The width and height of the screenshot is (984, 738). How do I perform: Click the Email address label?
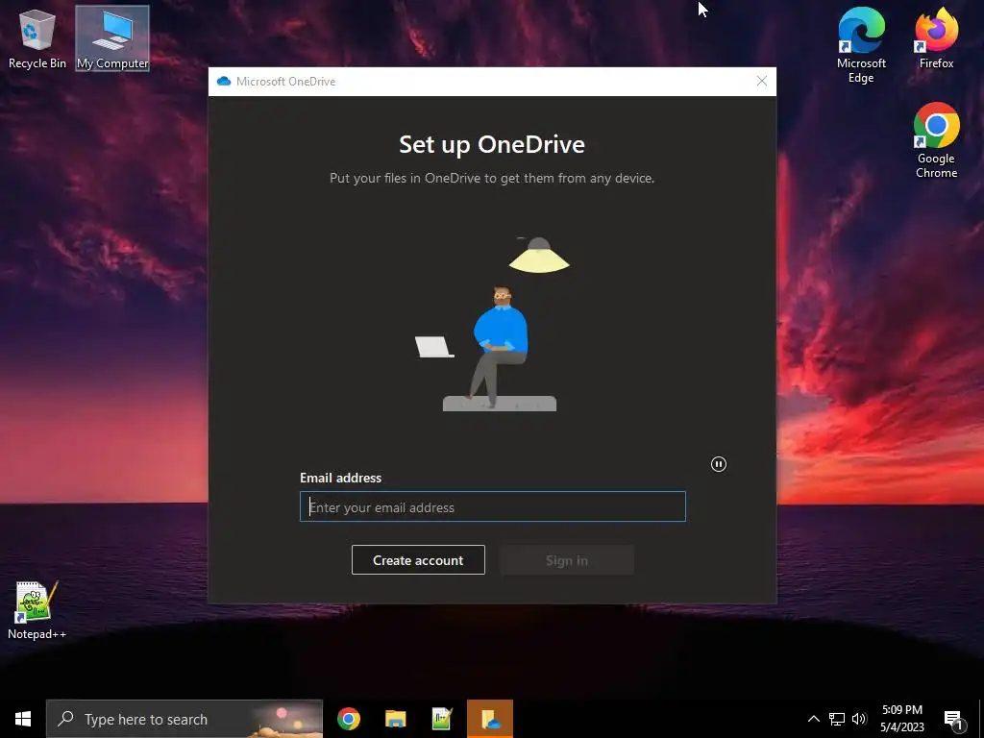click(x=341, y=478)
